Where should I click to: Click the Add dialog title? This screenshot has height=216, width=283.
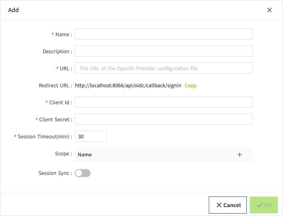[x=13, y=10]
